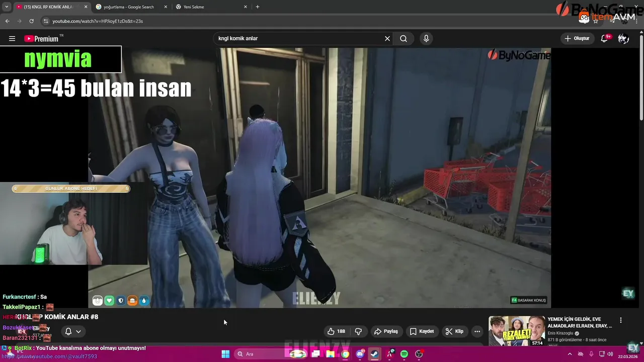Open the volume control in the tray
This screenshot has height=362, width=644.
610,354
